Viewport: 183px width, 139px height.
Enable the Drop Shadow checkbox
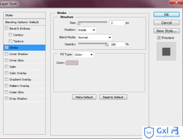[7, 98]
